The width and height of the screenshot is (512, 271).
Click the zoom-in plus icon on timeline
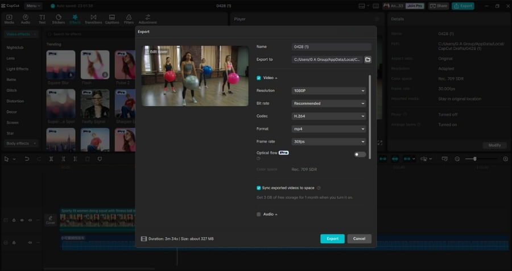point(506,159)
